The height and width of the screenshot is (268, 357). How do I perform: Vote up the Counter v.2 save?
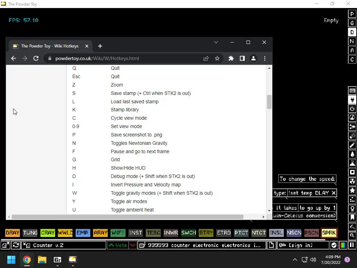[118, 245]
